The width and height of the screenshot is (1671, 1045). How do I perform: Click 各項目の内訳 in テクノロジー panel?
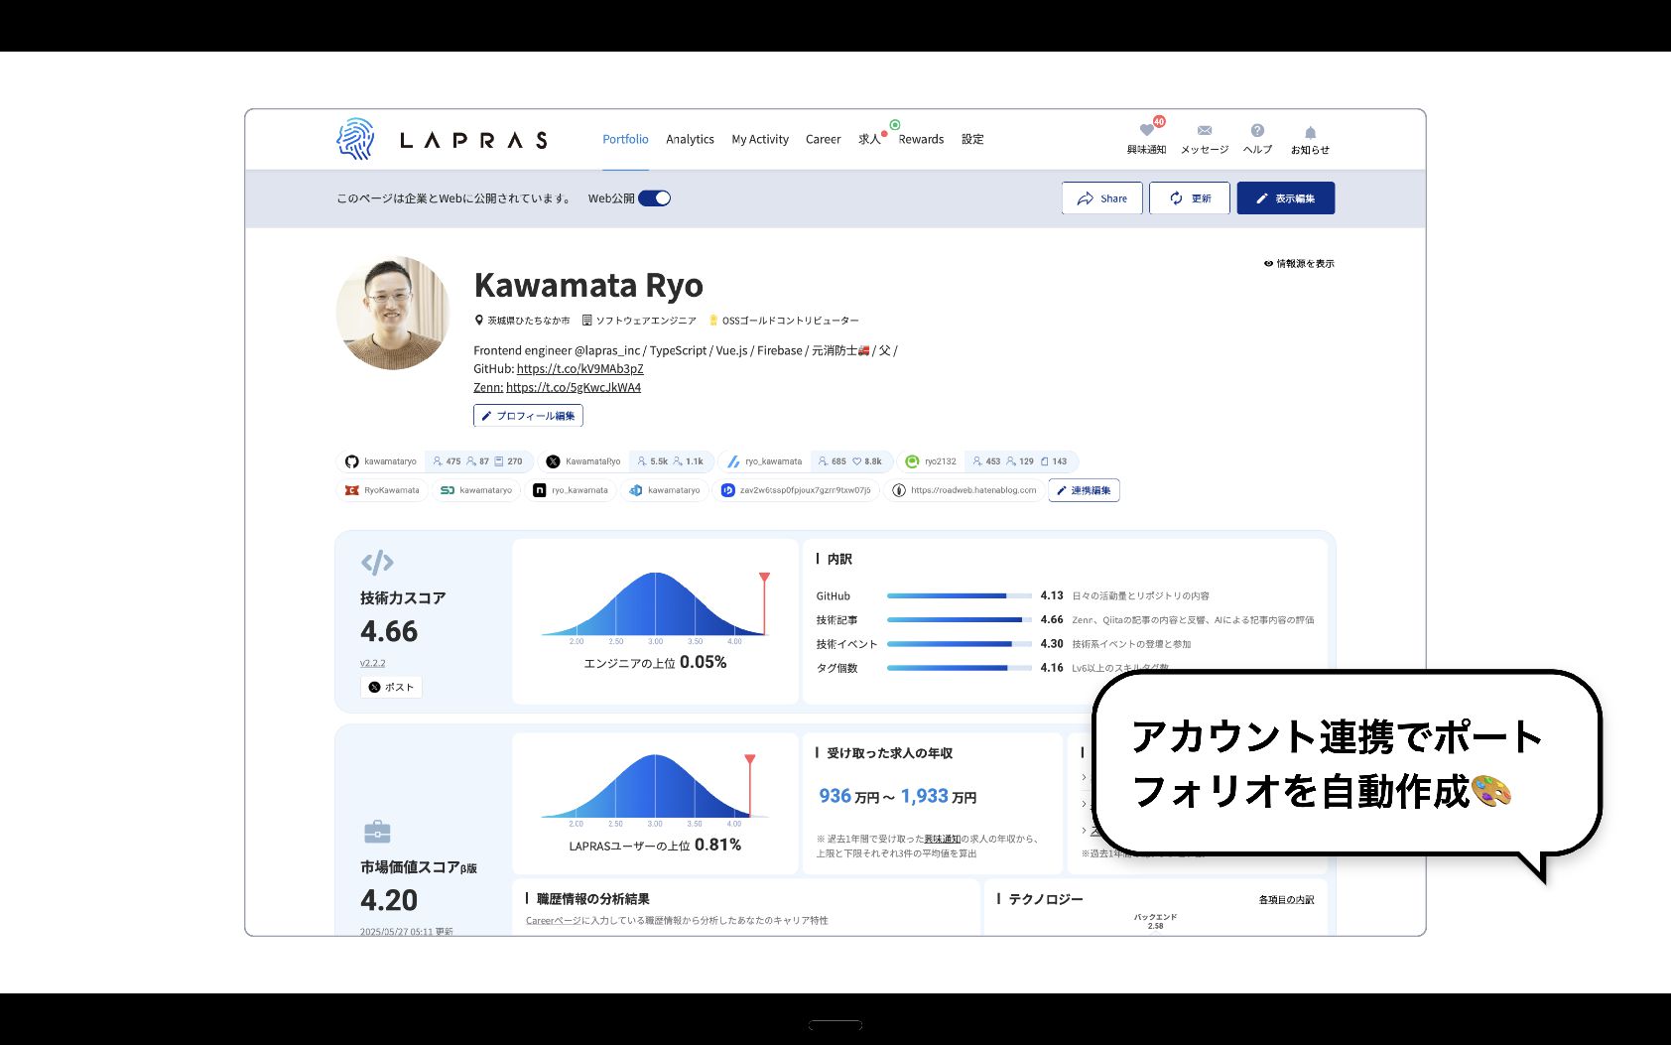tap(1286, 900)
